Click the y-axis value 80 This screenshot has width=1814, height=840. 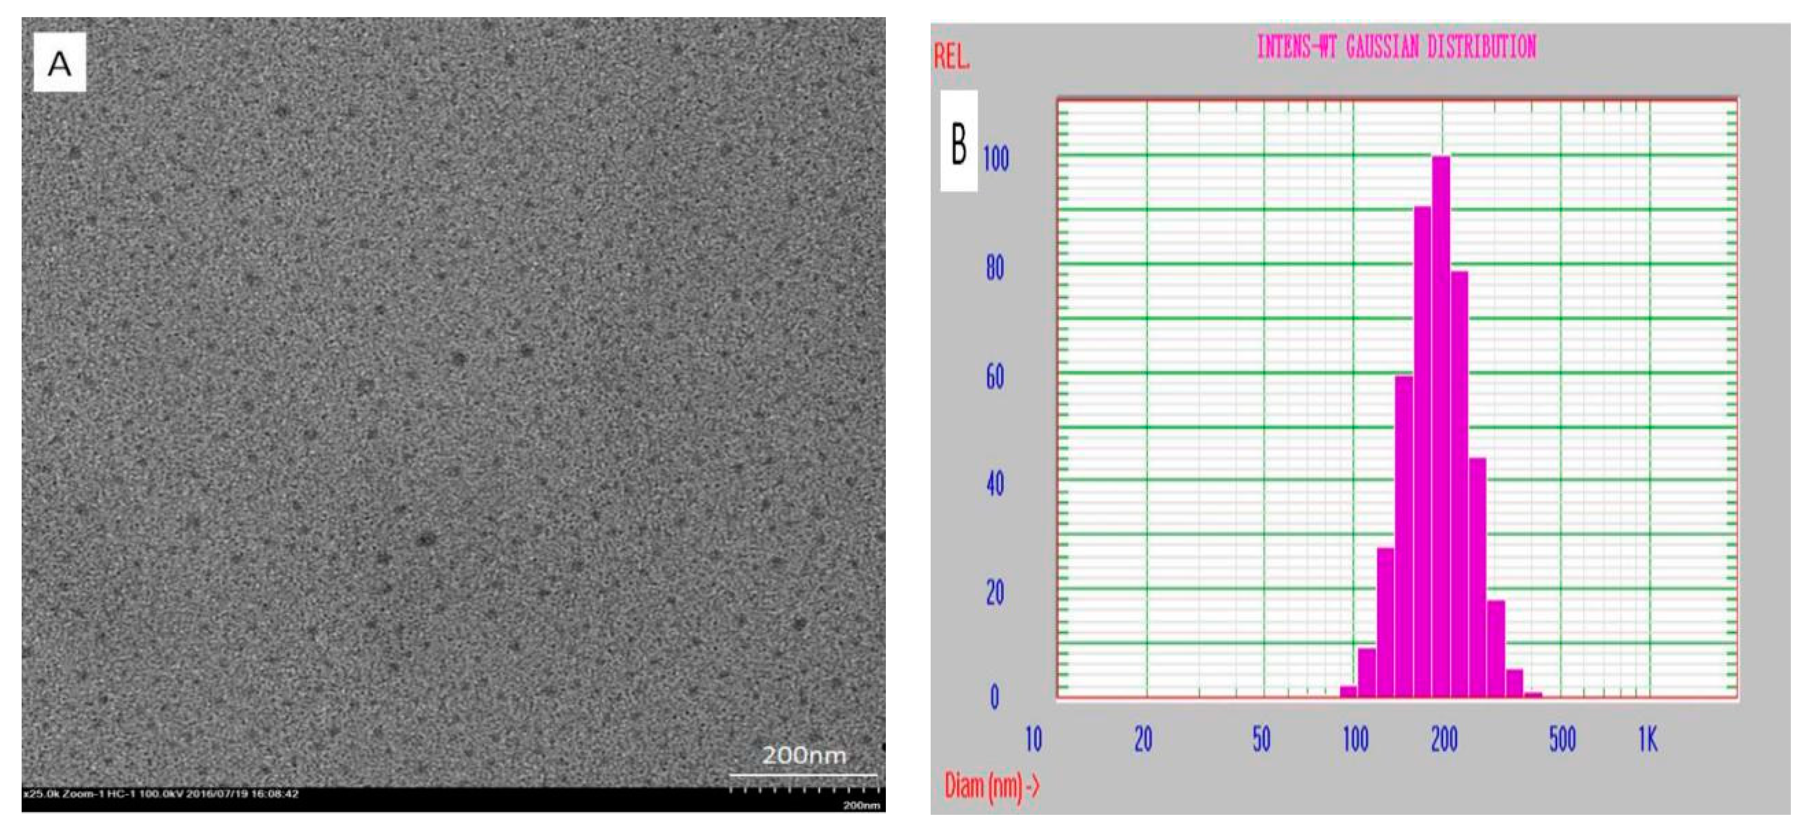[995, 268]
